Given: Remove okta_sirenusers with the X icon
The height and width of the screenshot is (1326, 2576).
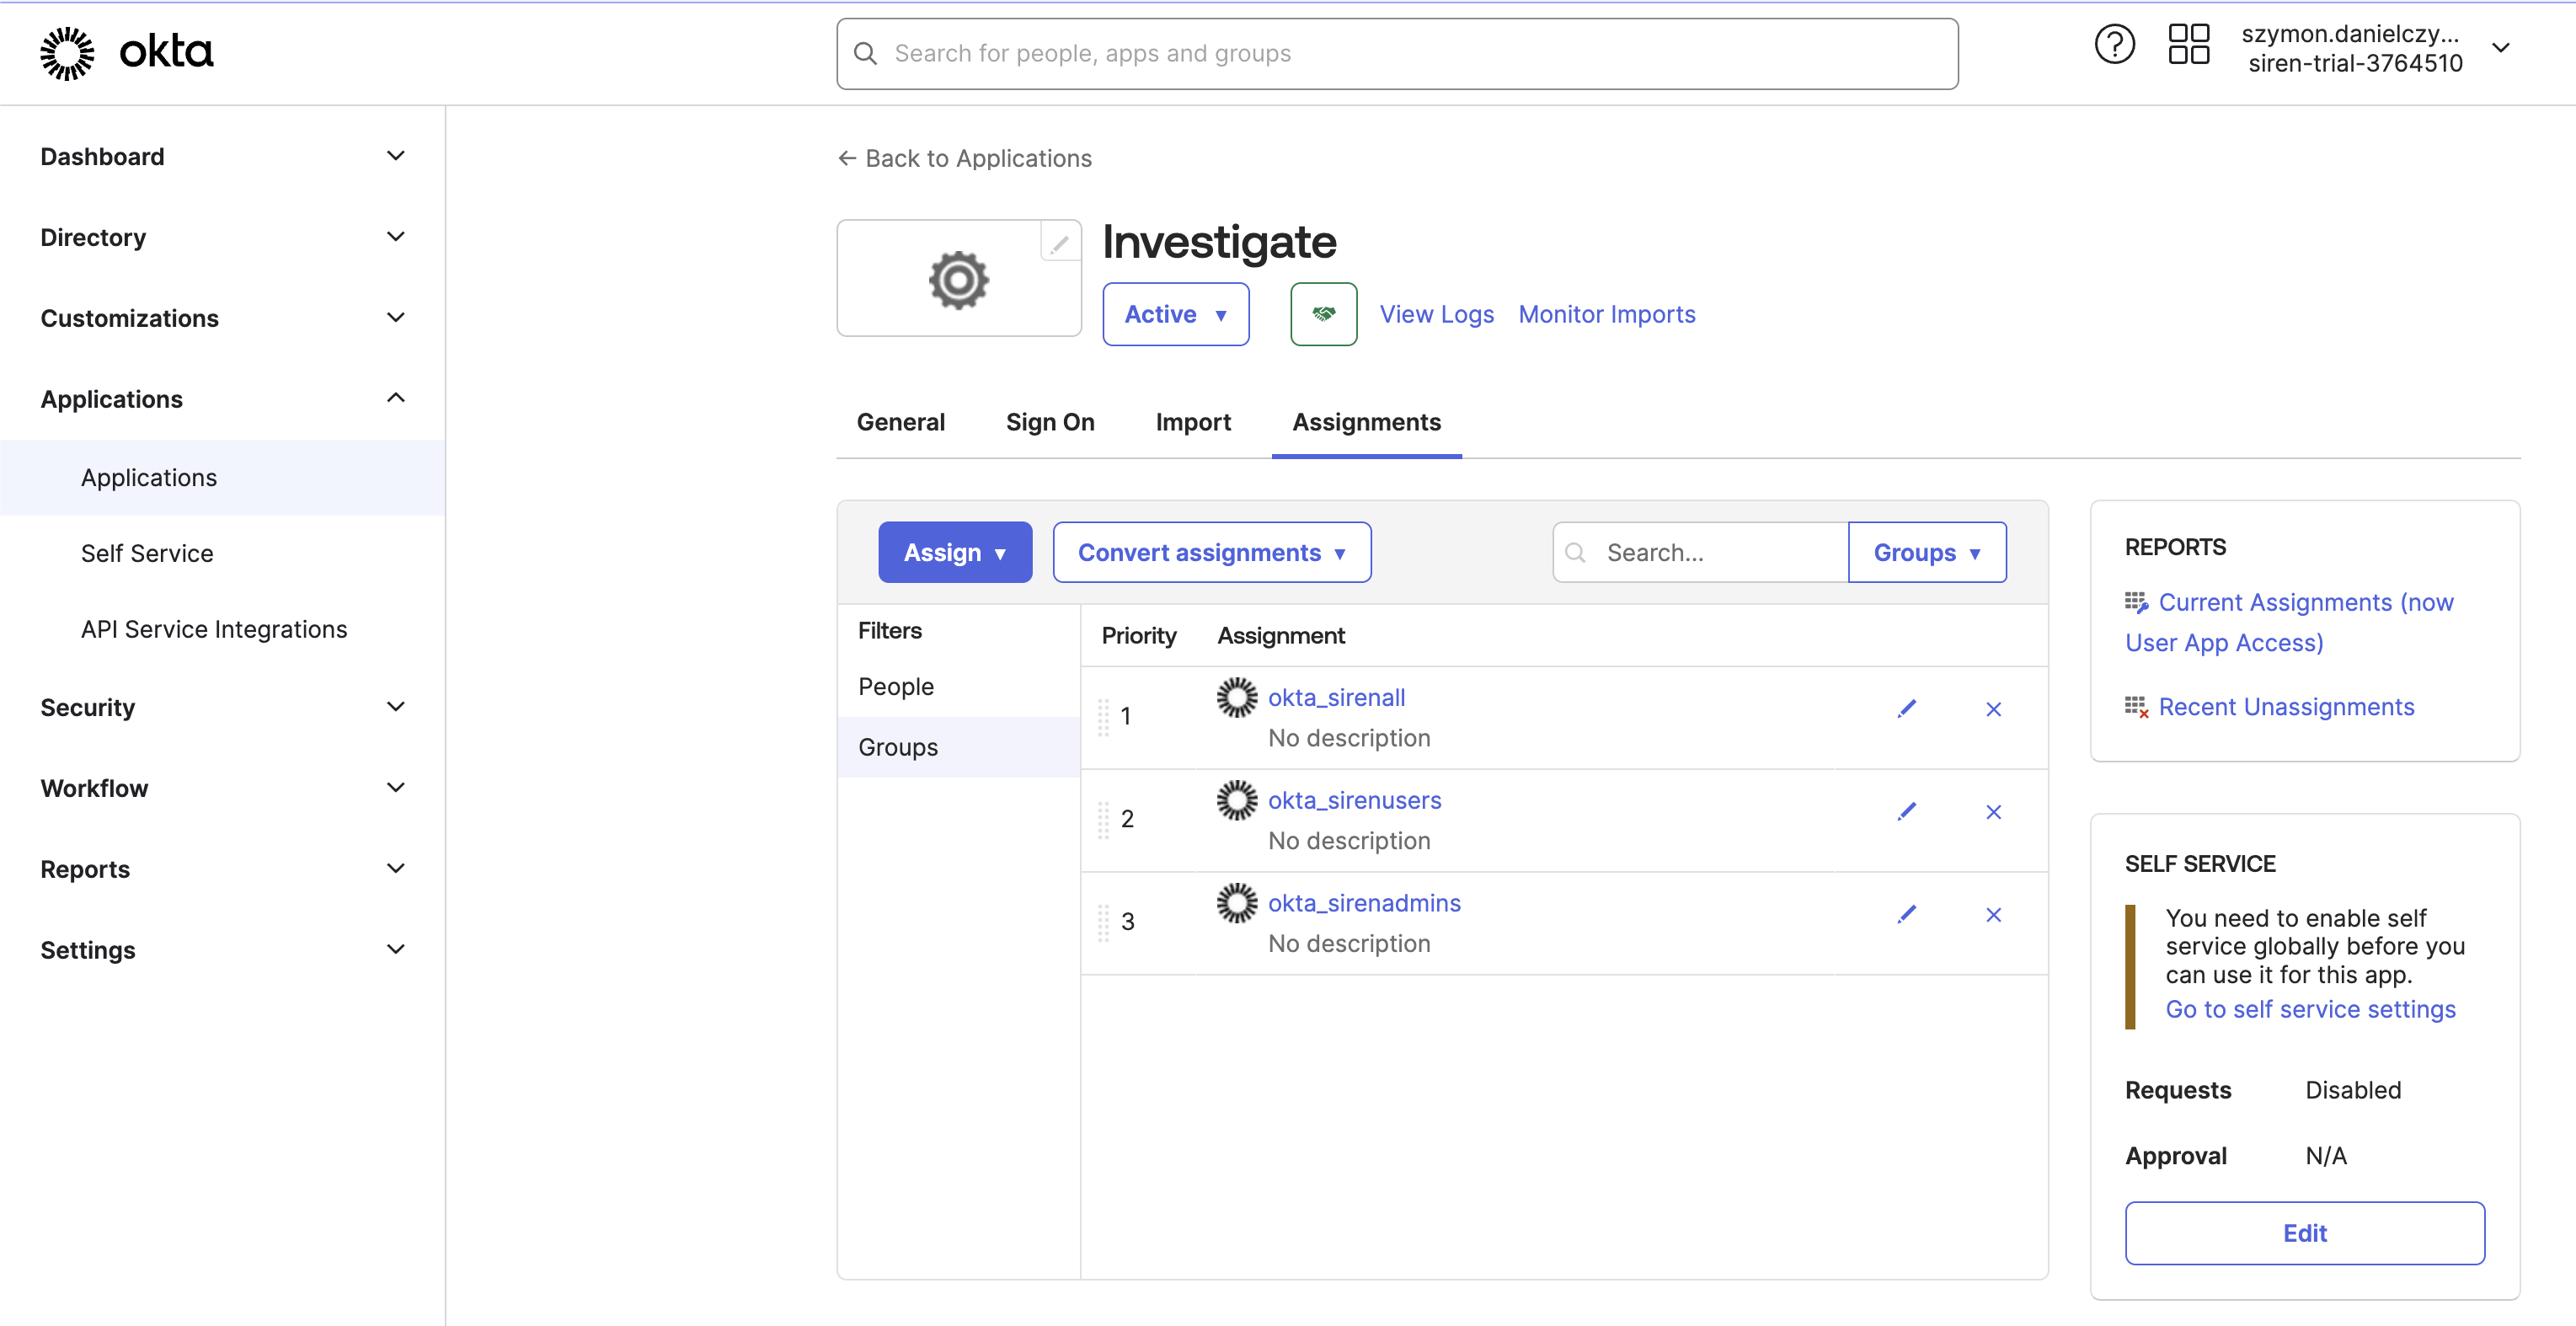Looking at the screenshot, I should coord(1994,812).
